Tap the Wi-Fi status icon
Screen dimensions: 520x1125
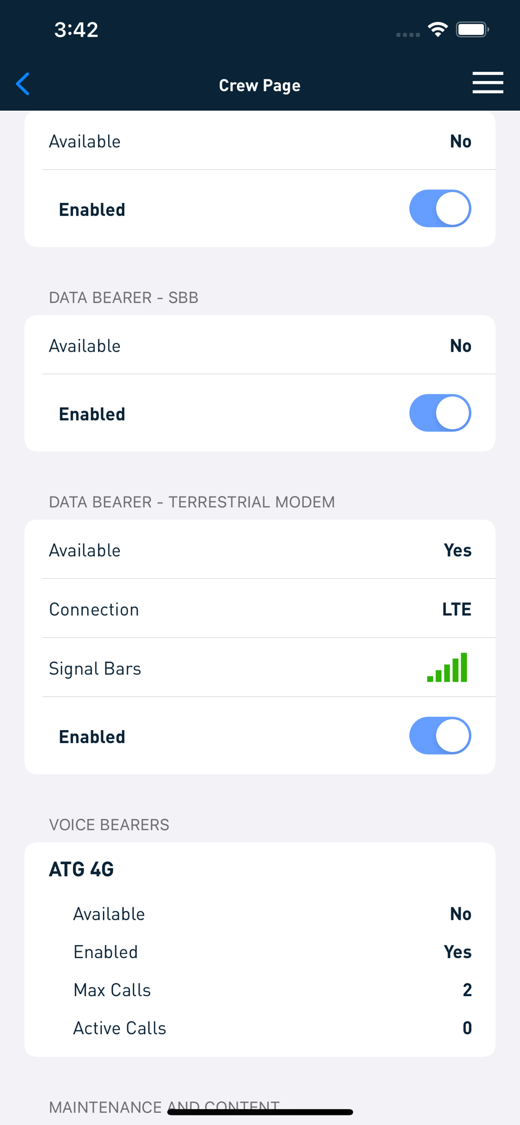438,29
